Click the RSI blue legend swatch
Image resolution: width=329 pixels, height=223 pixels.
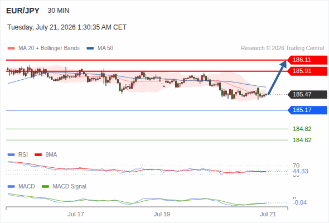pos(11,155)
